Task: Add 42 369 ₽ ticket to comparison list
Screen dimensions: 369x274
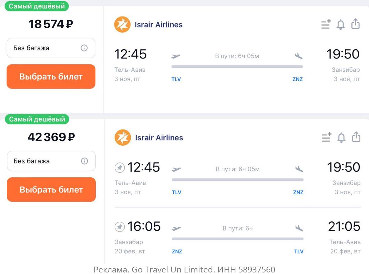Action: click(327, 137)
